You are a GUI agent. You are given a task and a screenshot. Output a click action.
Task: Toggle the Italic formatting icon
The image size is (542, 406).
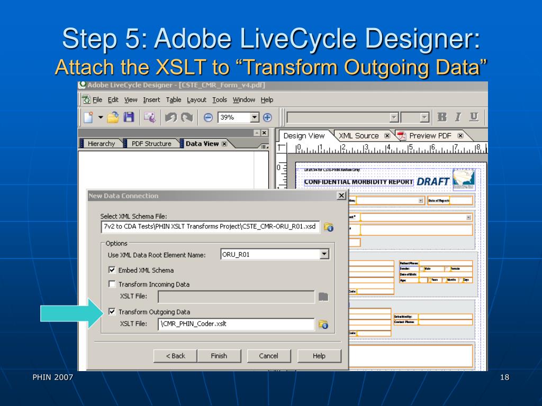click(x=458, y=117)
